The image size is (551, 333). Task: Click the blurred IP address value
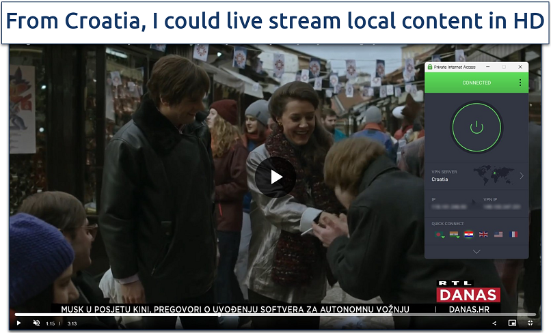pyautogui.click(x=449, y=207)
